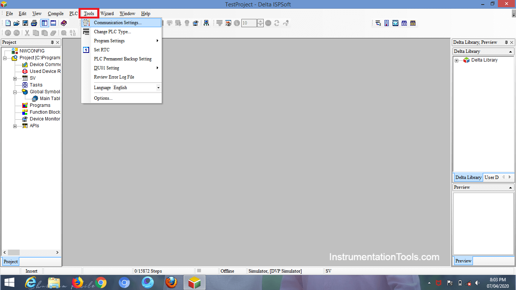The height and width of the screenshot is (290, 516).
Task: Open the Wizard menu
Action: 107,14
